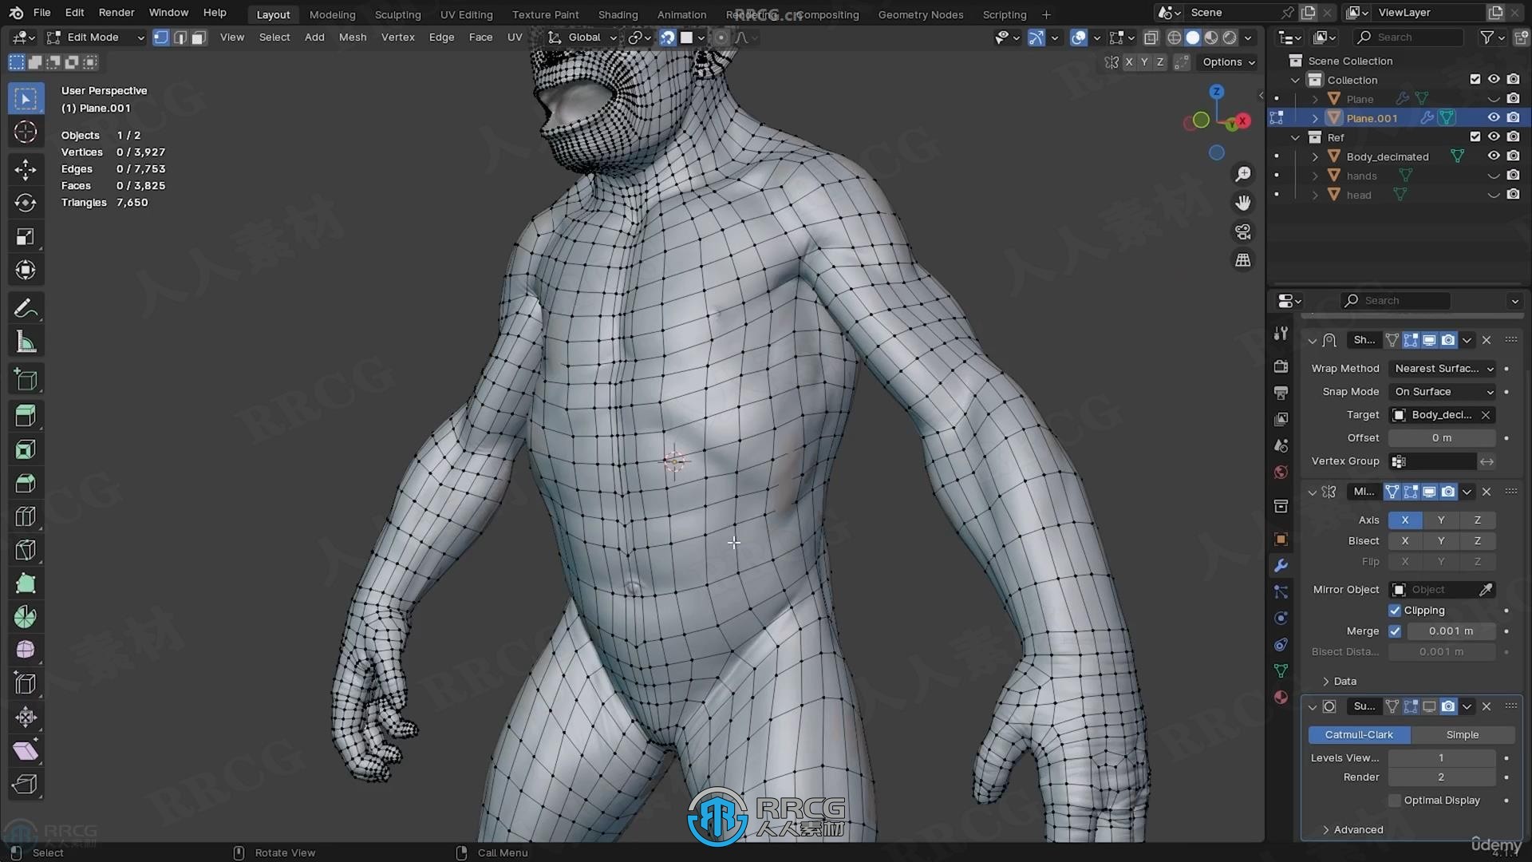This screenshot has width=1532, height=862.
Task: Collapse the Ref collection
Action: tap(1295, 137)
